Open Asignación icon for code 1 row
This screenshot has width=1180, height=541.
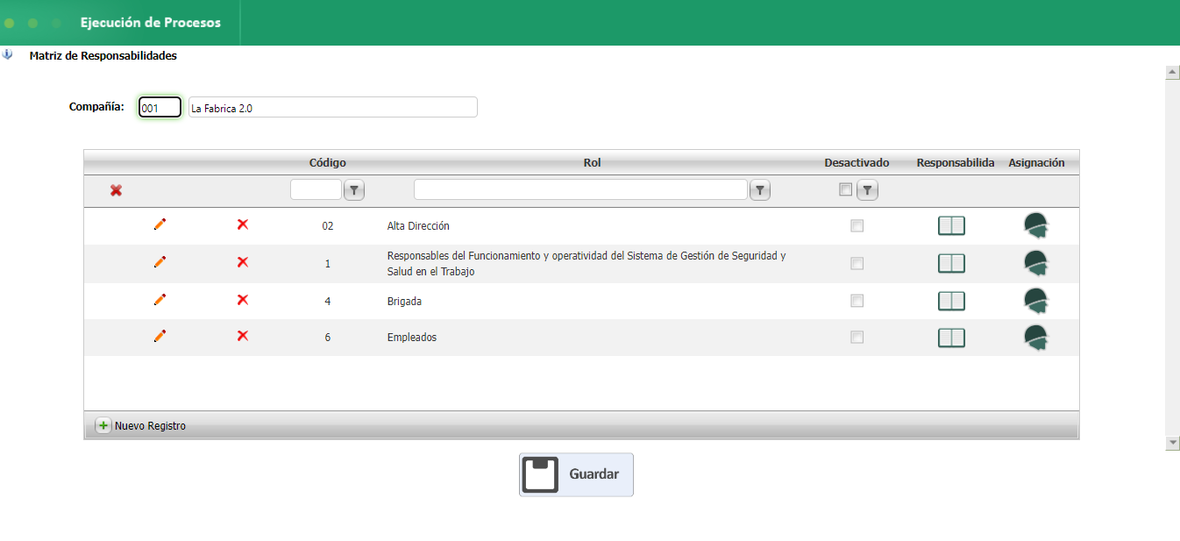(x=1036, y=263)
